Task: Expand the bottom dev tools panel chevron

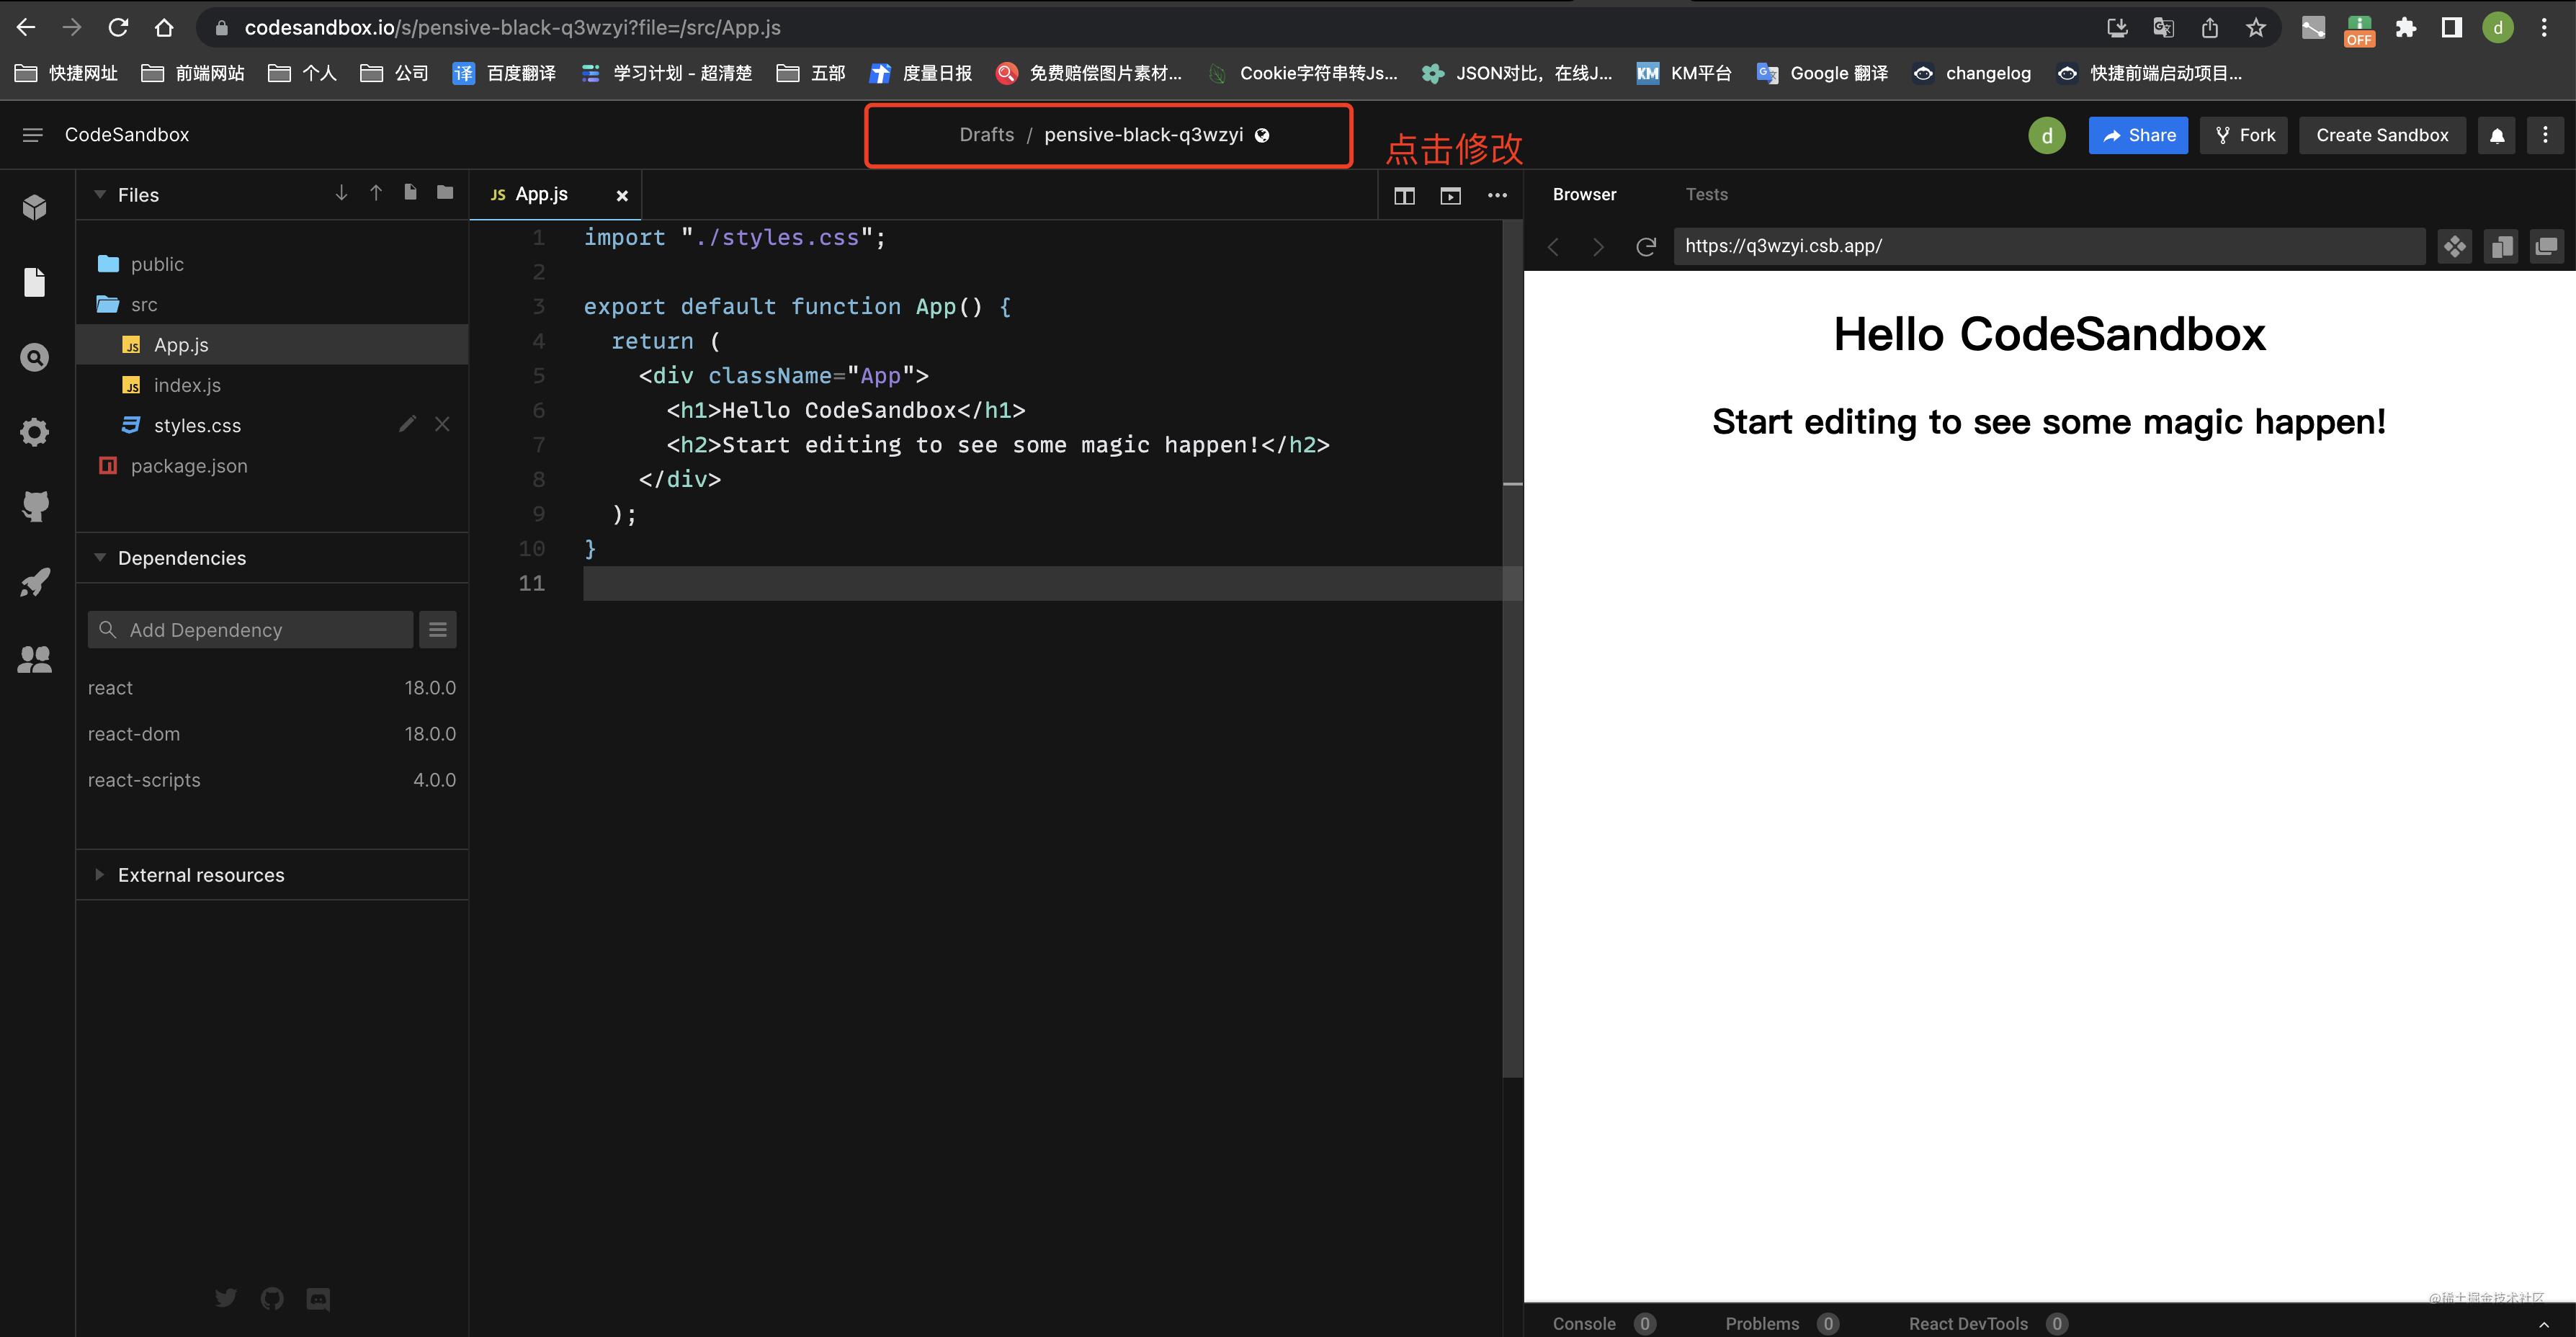Action: [2544, 1324]
